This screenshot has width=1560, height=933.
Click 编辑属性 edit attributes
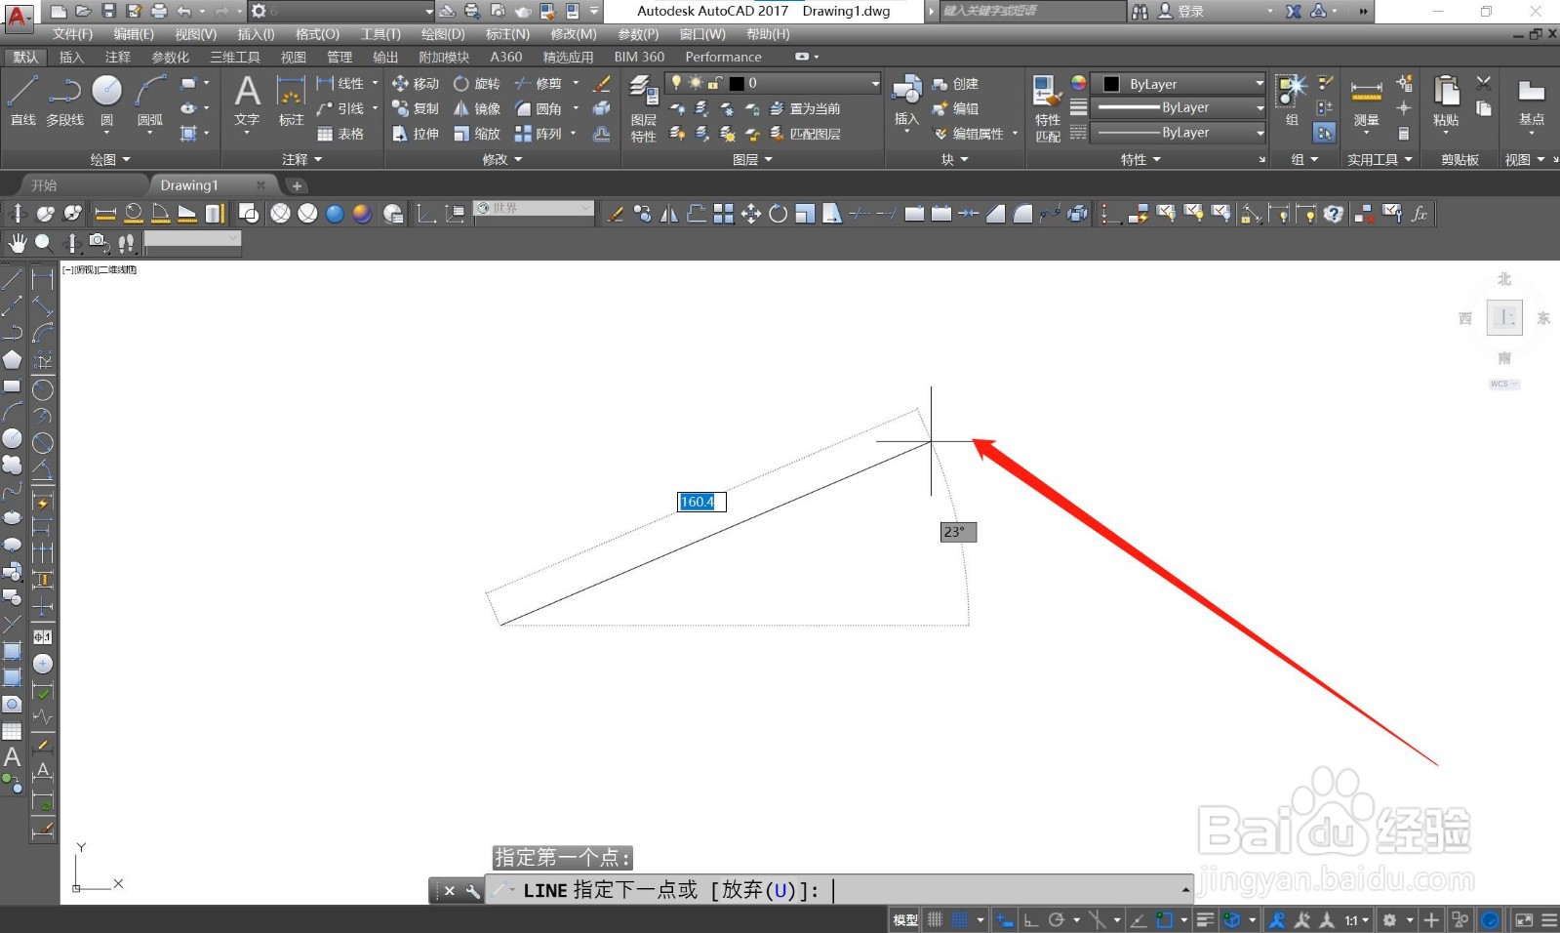(x=976, y=134)
